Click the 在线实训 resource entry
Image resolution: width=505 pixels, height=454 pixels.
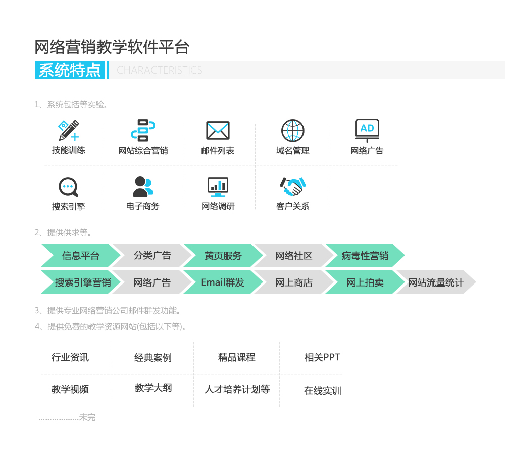pos(322,391)
